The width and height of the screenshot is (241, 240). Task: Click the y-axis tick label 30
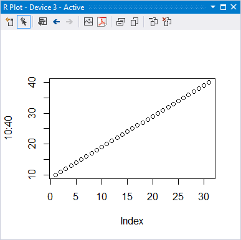tap(32, 113)
